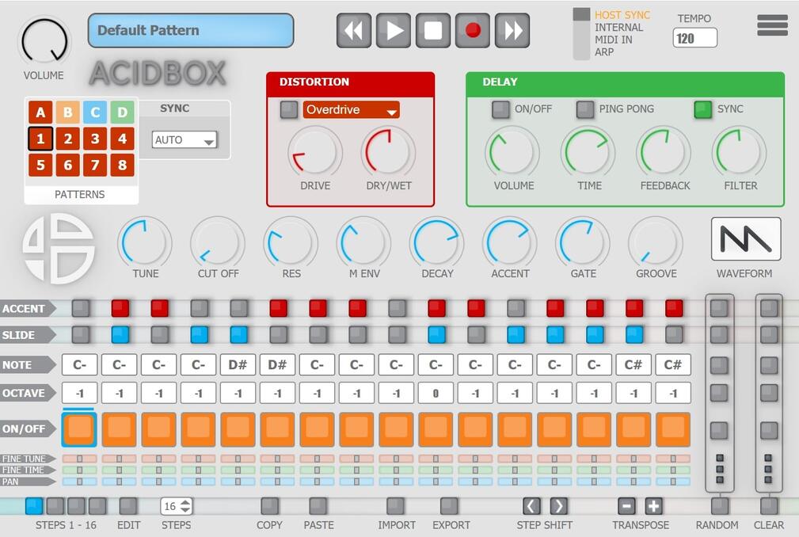Select the Copy pattern icon
This screenshot has width=799, height=537.
coord(269,507)
